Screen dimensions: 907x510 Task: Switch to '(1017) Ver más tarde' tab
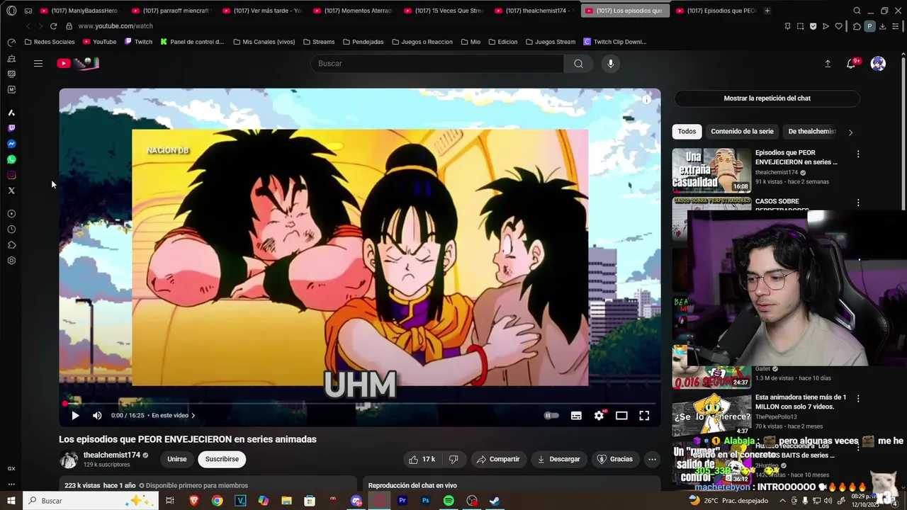point(260,11)
